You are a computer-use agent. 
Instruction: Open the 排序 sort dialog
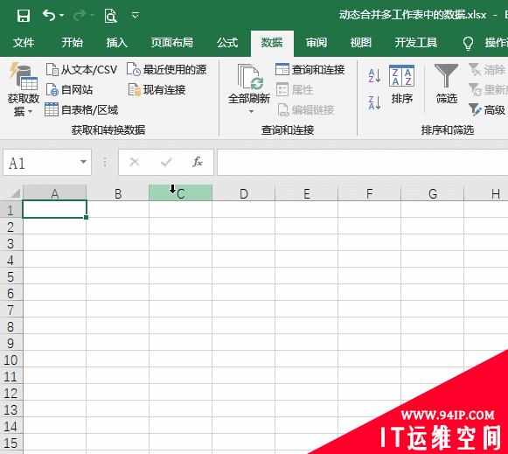(401, 84)
